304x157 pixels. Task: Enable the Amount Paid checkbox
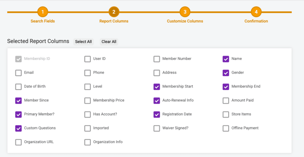[226, 101]
